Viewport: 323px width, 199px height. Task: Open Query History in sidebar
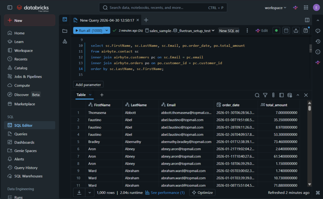(29, 168)
